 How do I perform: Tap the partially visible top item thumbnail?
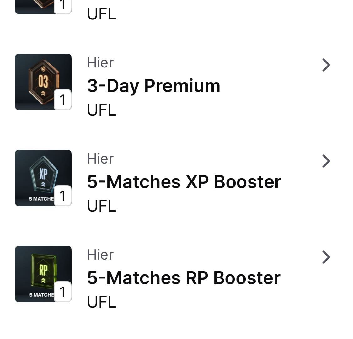tap(43, 7)
